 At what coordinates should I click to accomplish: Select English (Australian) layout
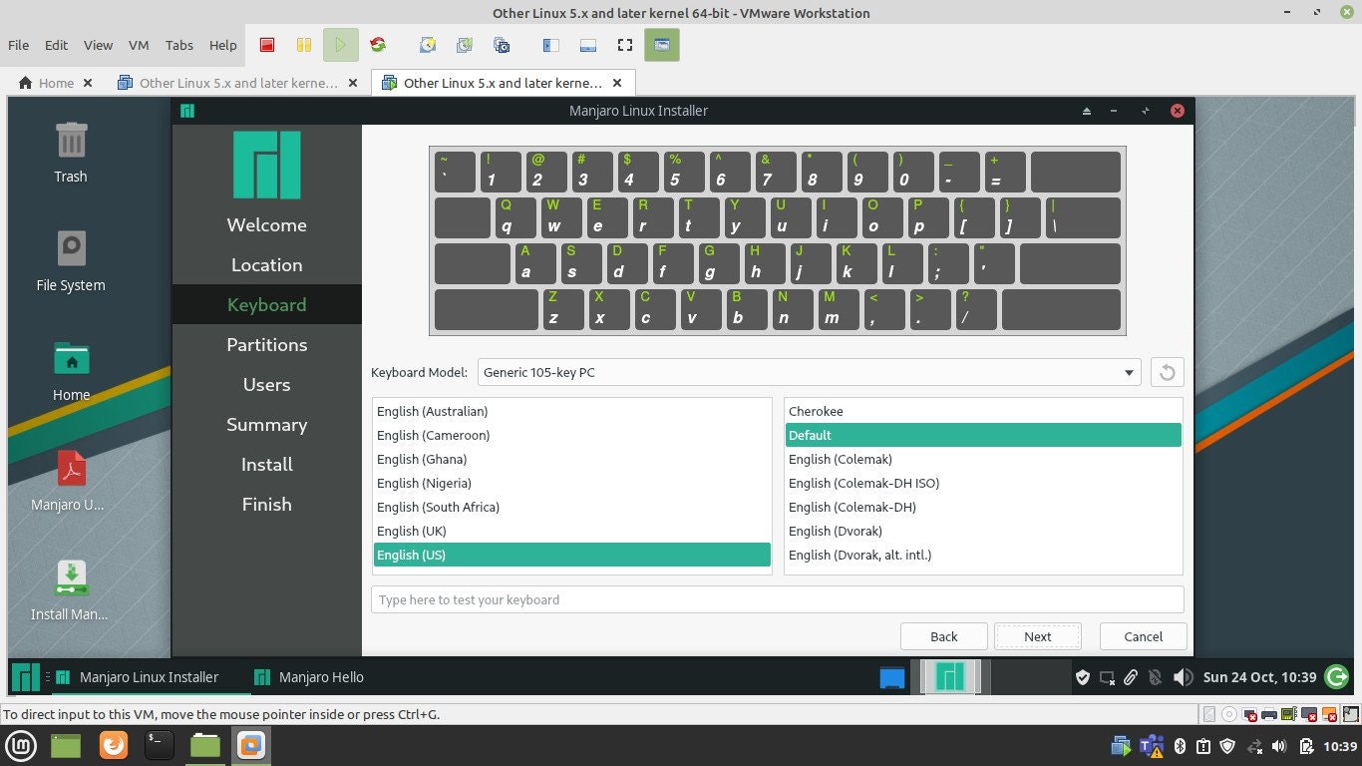coord(572,411)
